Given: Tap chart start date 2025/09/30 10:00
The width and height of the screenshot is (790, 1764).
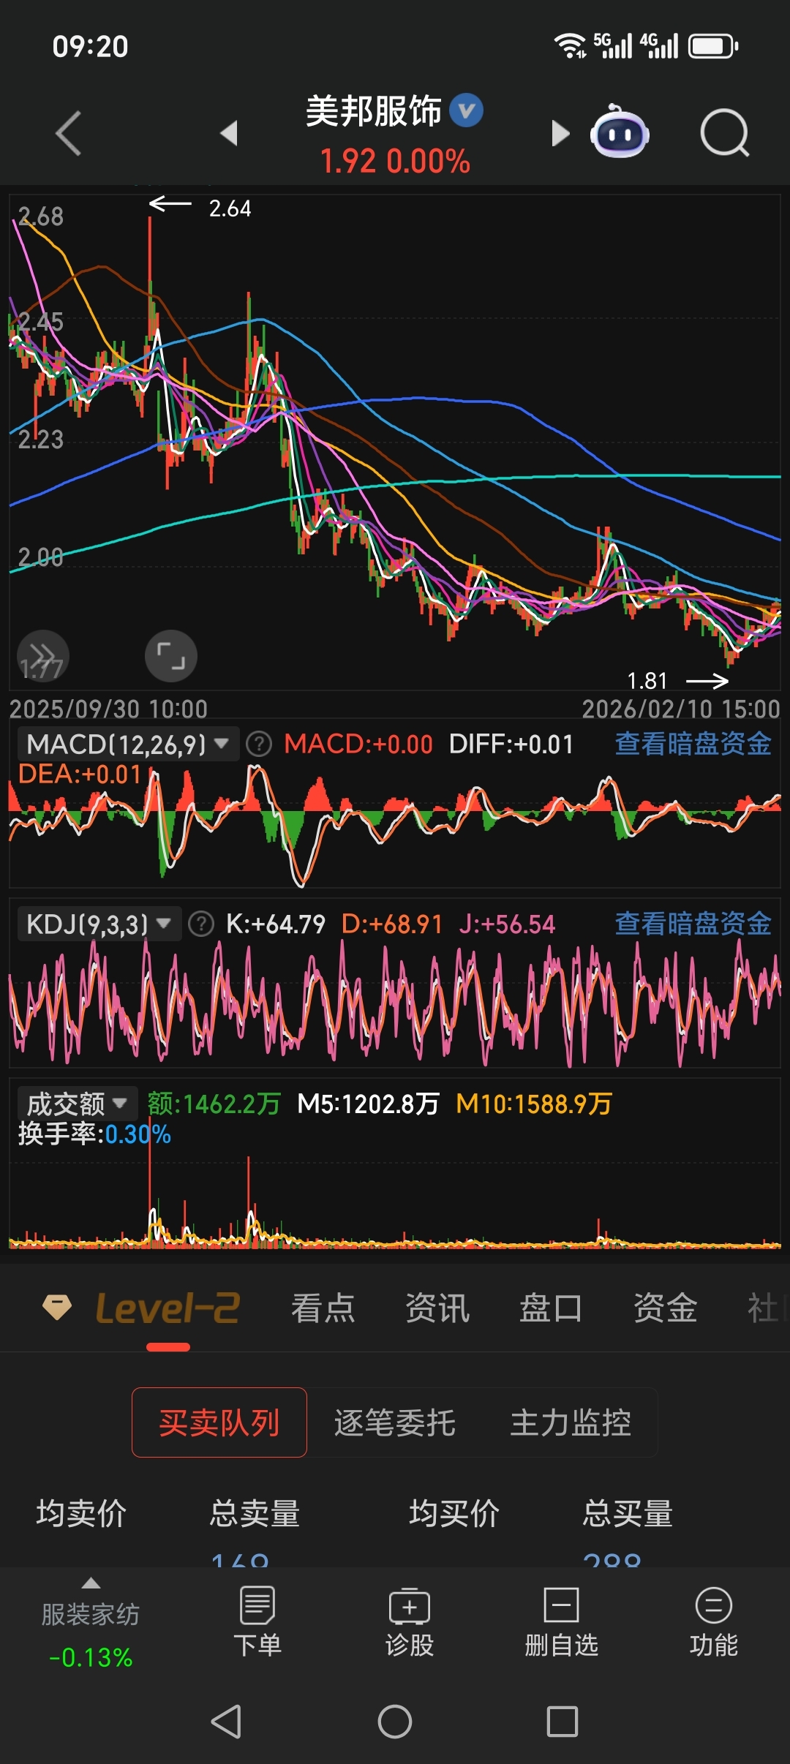Looking at the screenshot, I should [108, 709].
